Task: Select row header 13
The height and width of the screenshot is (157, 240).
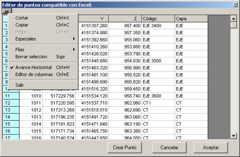Action: [x=11, y=110]
